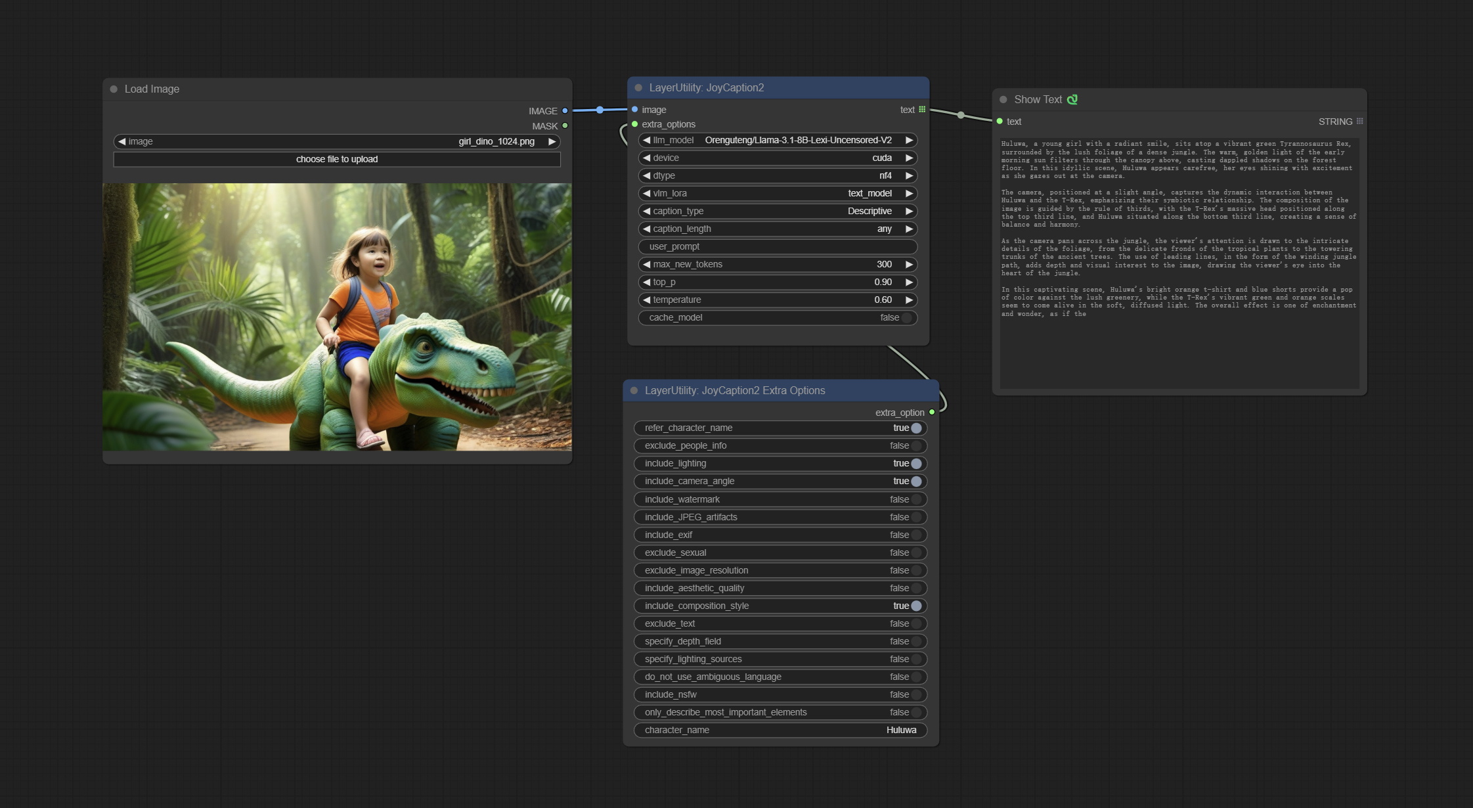Collapse the Load Image node dot

click(x=114, y=89)
